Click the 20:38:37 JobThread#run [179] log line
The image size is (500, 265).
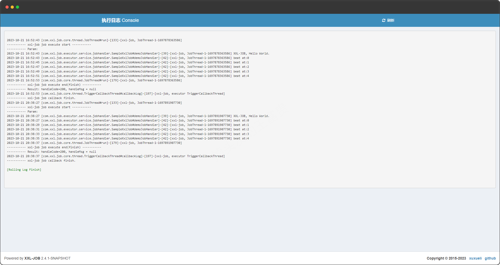(x=94, y=143)
